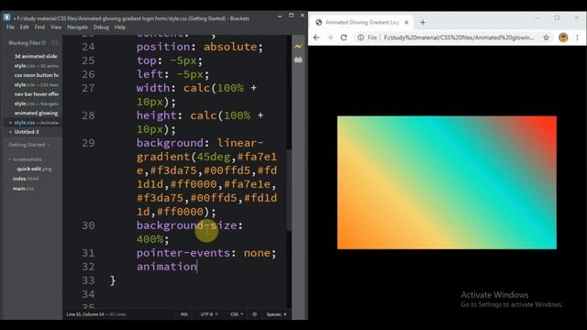The height and width of the screenshot is (330, 587).
Task: Open the Extension Manager icon in Brackets
Action: pos(298,60)
